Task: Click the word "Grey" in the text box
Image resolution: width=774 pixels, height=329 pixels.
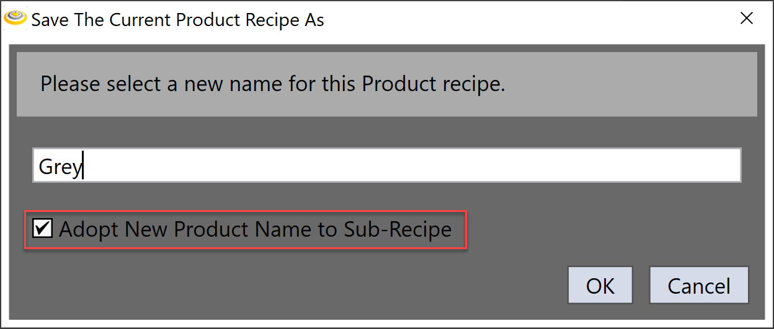Action: pos(59,166)
